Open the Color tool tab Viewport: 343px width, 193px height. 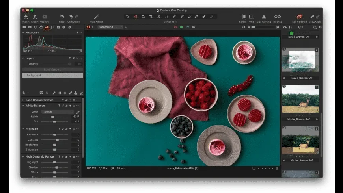(x=41, y=27)
